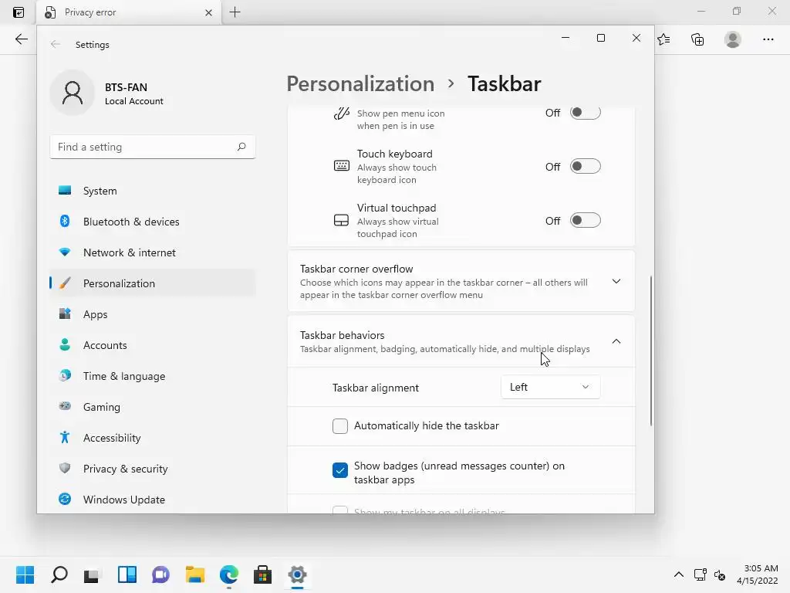Open Edge tab actions menu
This screenshot has height=593, width=790.
19,12
